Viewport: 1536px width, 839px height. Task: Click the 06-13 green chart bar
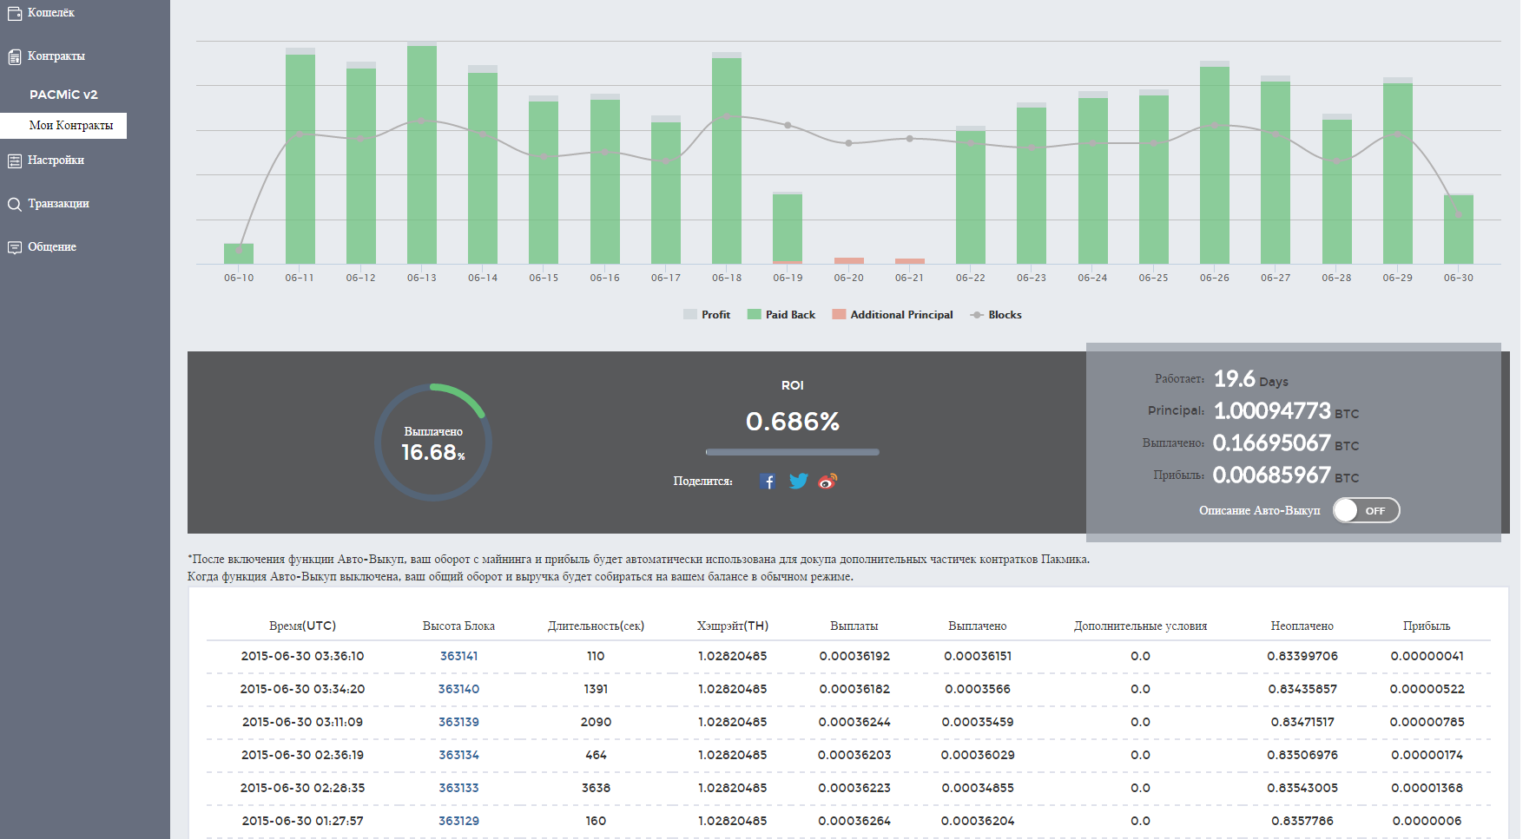422,156
